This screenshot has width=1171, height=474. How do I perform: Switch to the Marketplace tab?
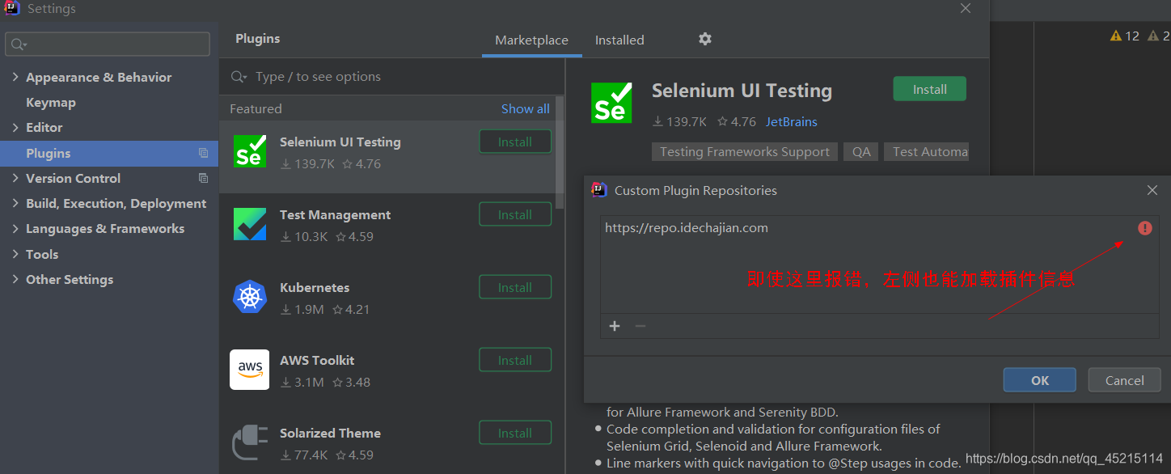(x=531, y=40)
